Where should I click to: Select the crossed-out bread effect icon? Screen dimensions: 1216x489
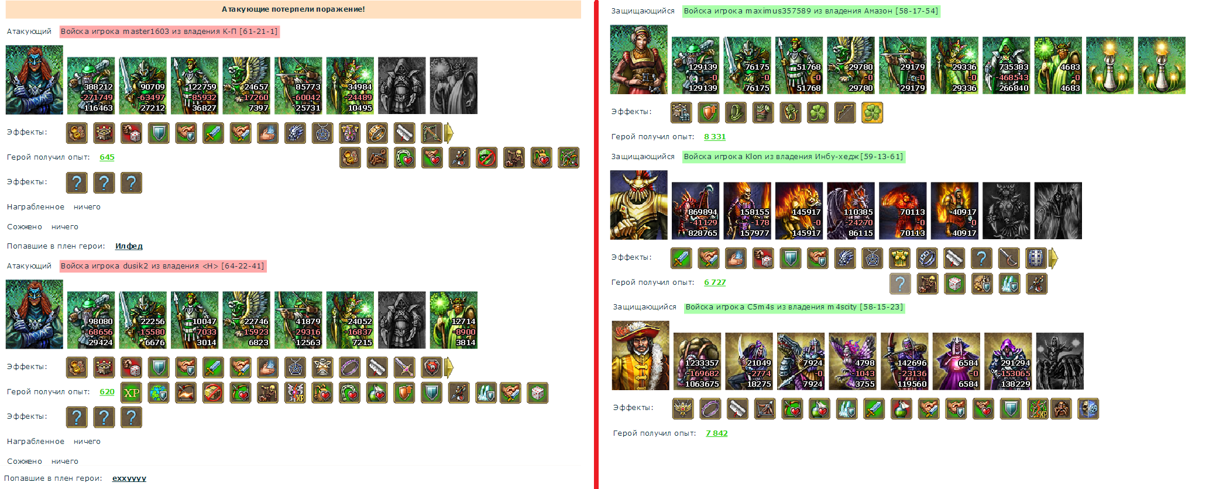click(x=213, y=393)
